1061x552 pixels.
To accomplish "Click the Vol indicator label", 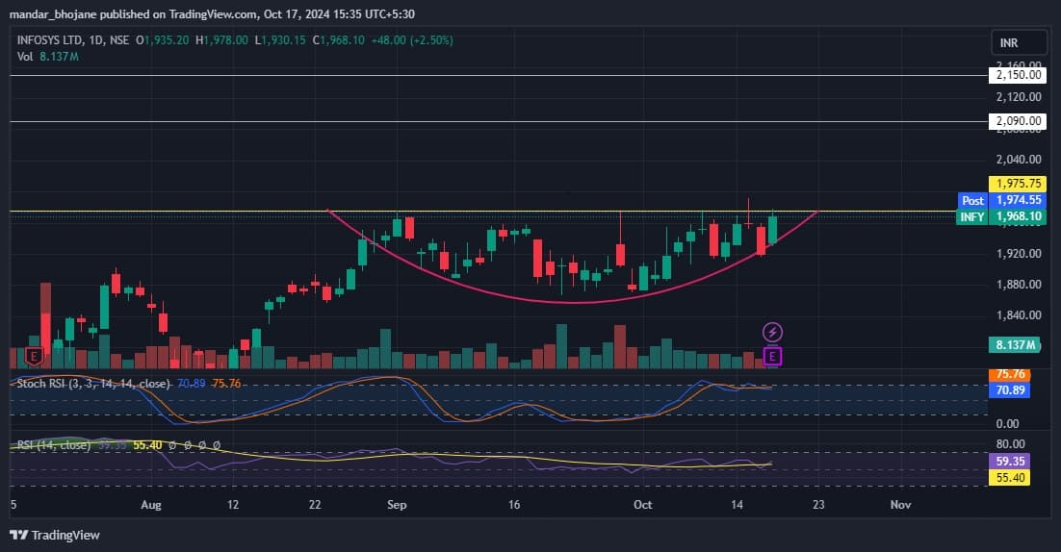I will [x=26, y=57].
